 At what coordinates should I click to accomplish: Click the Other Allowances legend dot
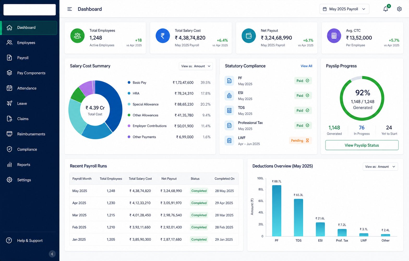tap(129, 115)
